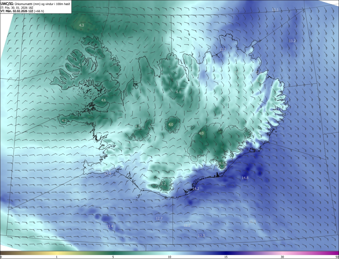Click the 14.2 value on the south coast
This screenshot has width=339, height=259.
point(196,189)
